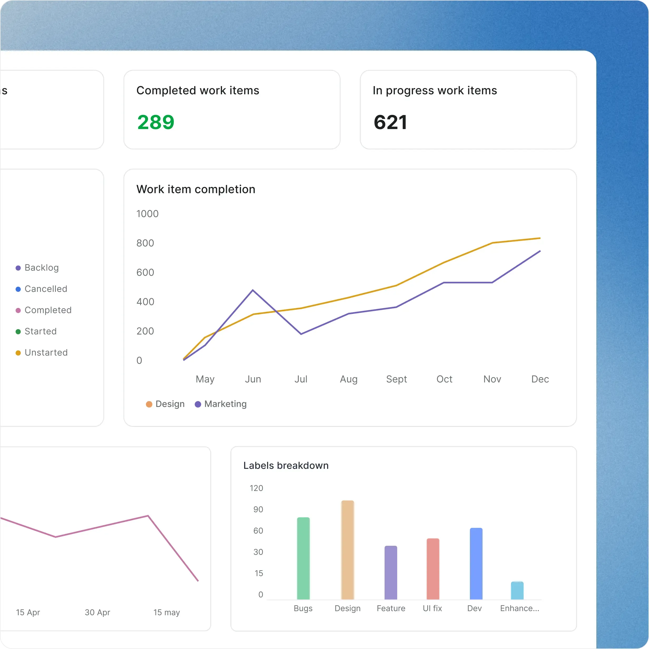Click the red UI fix bar

click(433, 569)
